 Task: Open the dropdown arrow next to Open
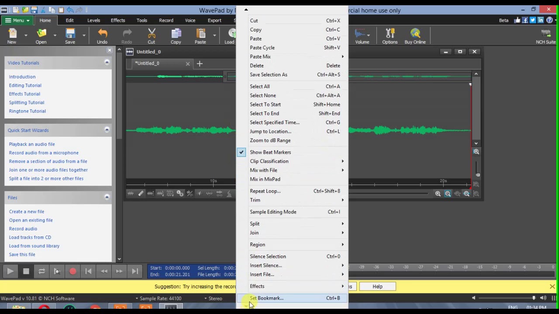coord(55,35)
